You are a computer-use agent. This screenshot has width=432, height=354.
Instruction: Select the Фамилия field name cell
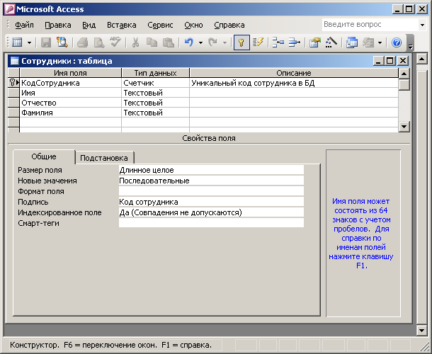pos(71,113)
